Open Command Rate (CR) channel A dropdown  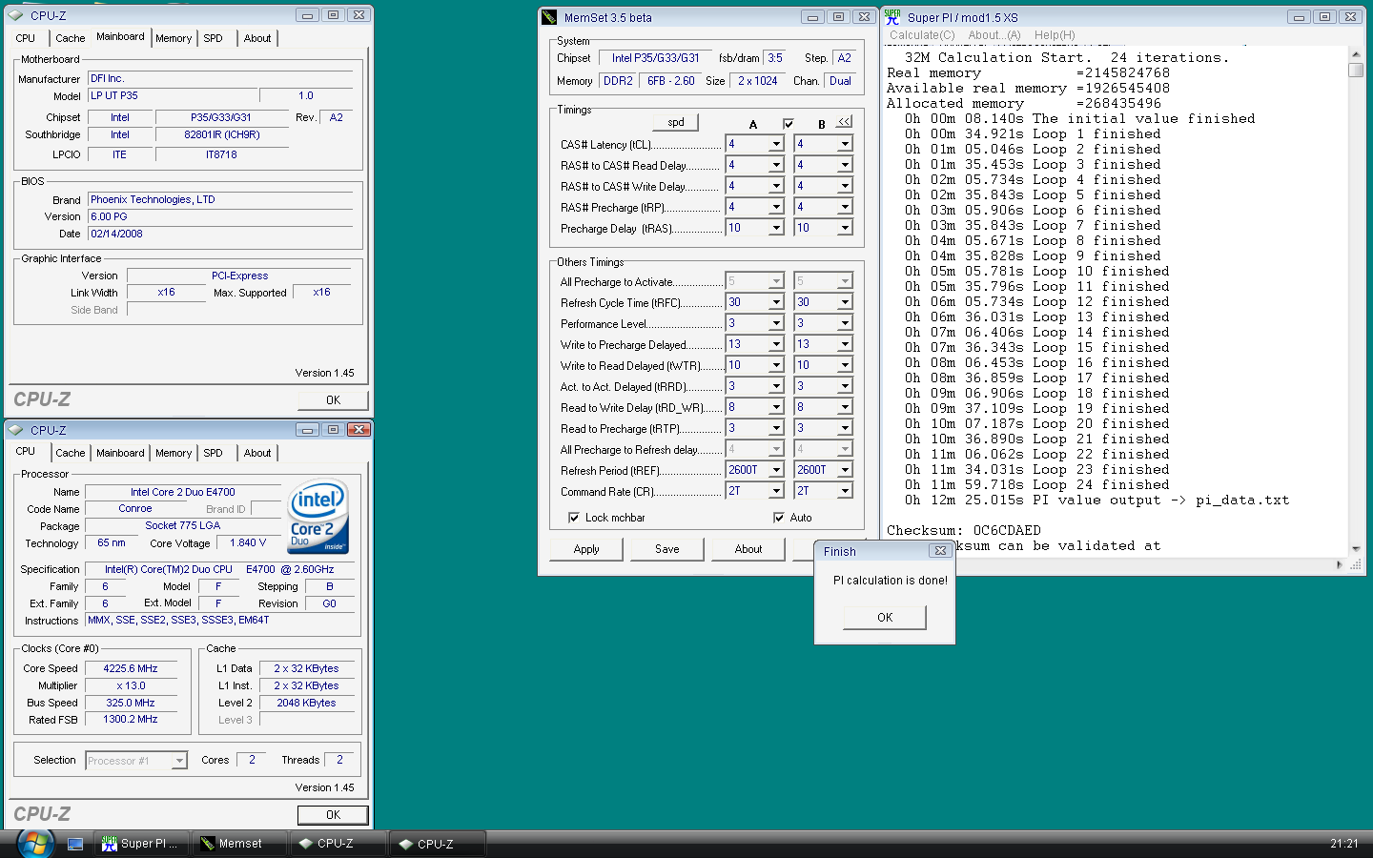pos(776,491)
